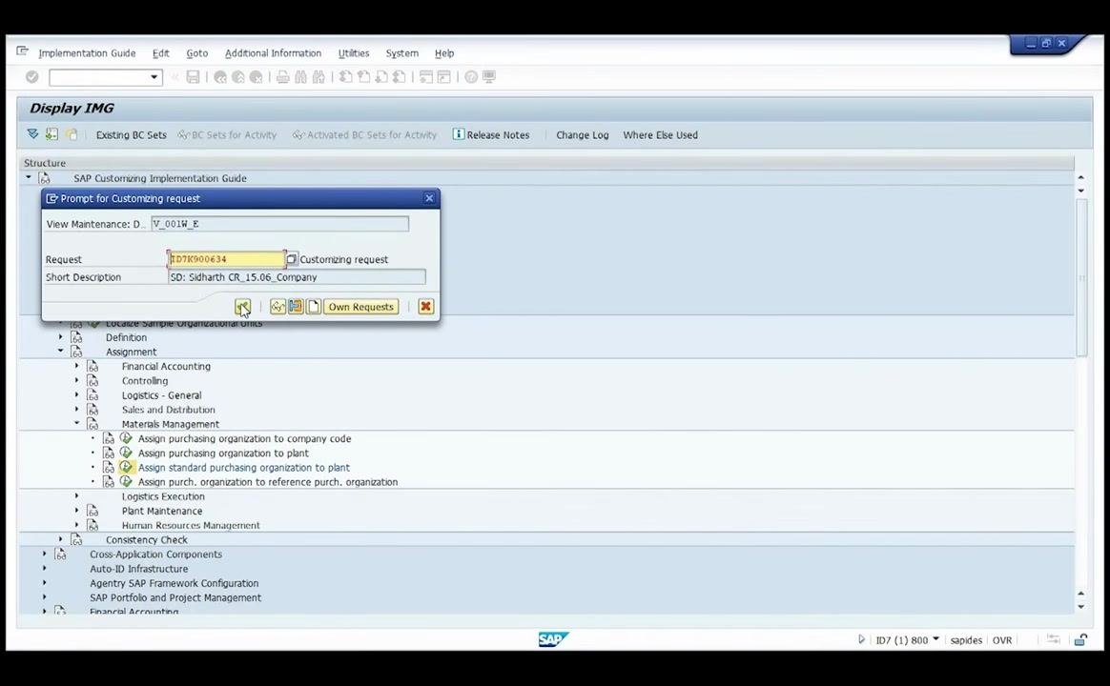Click the Print icon in the toolbar
Image resolution: width=1110 pixels, height=686 pixels.
[x=282, y=77]
